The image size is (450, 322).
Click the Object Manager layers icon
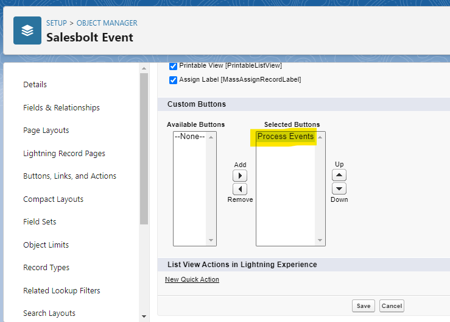coord(27,30)
